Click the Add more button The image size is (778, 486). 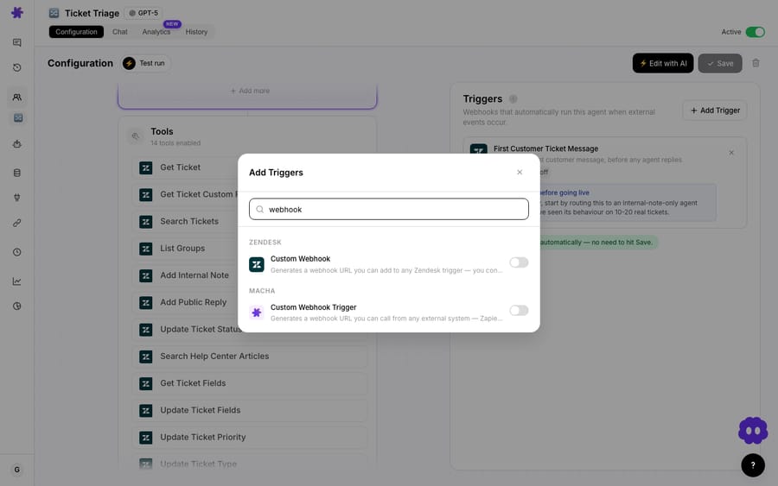[250, 91]
